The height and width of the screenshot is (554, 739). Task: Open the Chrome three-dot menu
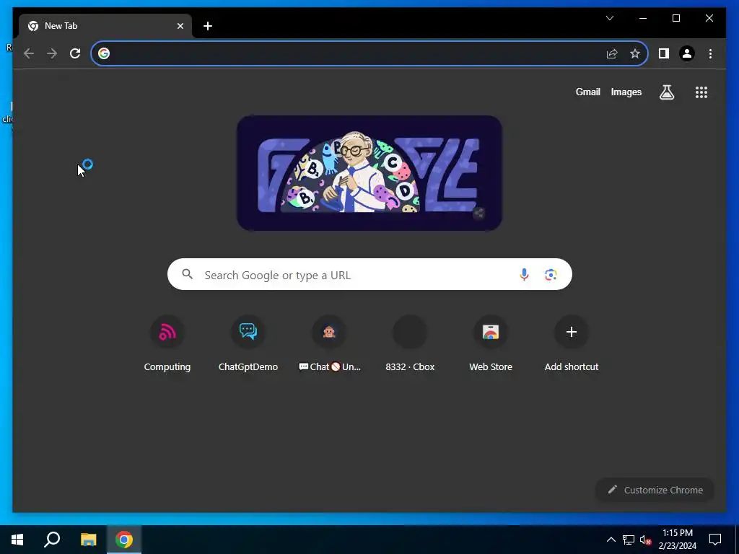point(710,53)
